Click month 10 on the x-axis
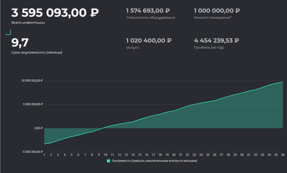The image size is (287, 173). point(106,155)
